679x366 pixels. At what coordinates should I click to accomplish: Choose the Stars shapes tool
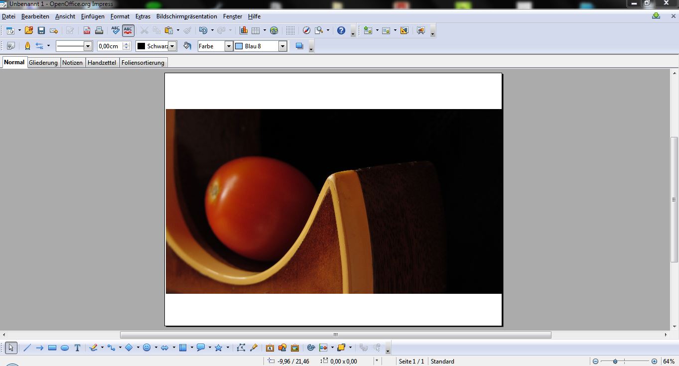click(x=218, y=348)
